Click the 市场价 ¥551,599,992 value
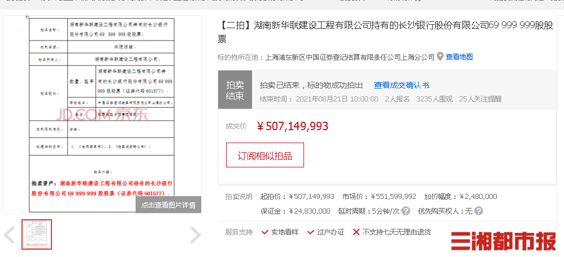 tap(393, 197)
